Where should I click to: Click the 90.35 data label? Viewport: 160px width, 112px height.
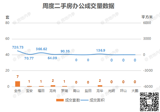click(65, 51)
